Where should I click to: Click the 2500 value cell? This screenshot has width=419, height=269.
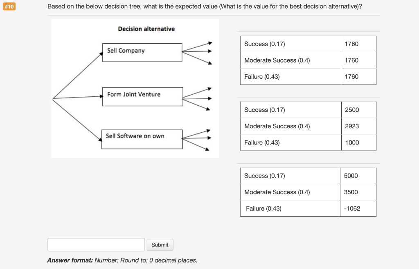358,109
